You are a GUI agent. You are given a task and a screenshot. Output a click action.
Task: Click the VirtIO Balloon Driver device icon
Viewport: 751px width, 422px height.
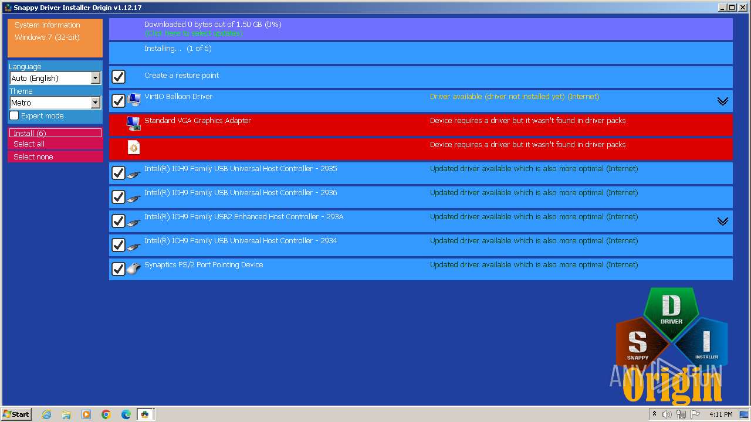tap(134, 100)
